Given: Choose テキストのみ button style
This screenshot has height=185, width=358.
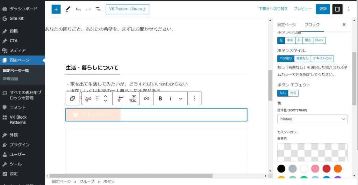Looking at the screenshot, I should click(322, 58).
